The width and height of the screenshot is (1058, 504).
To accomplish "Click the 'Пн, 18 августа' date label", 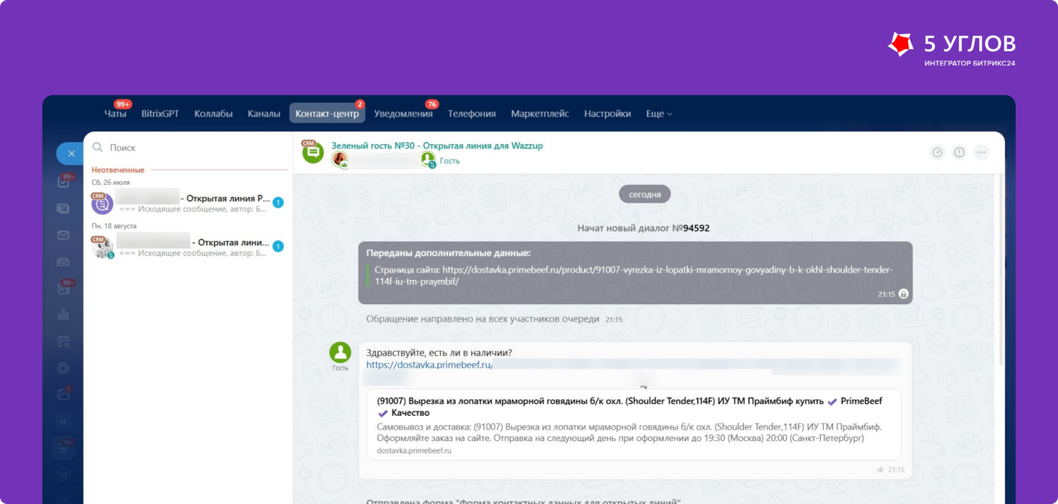I will click(114, 226).
